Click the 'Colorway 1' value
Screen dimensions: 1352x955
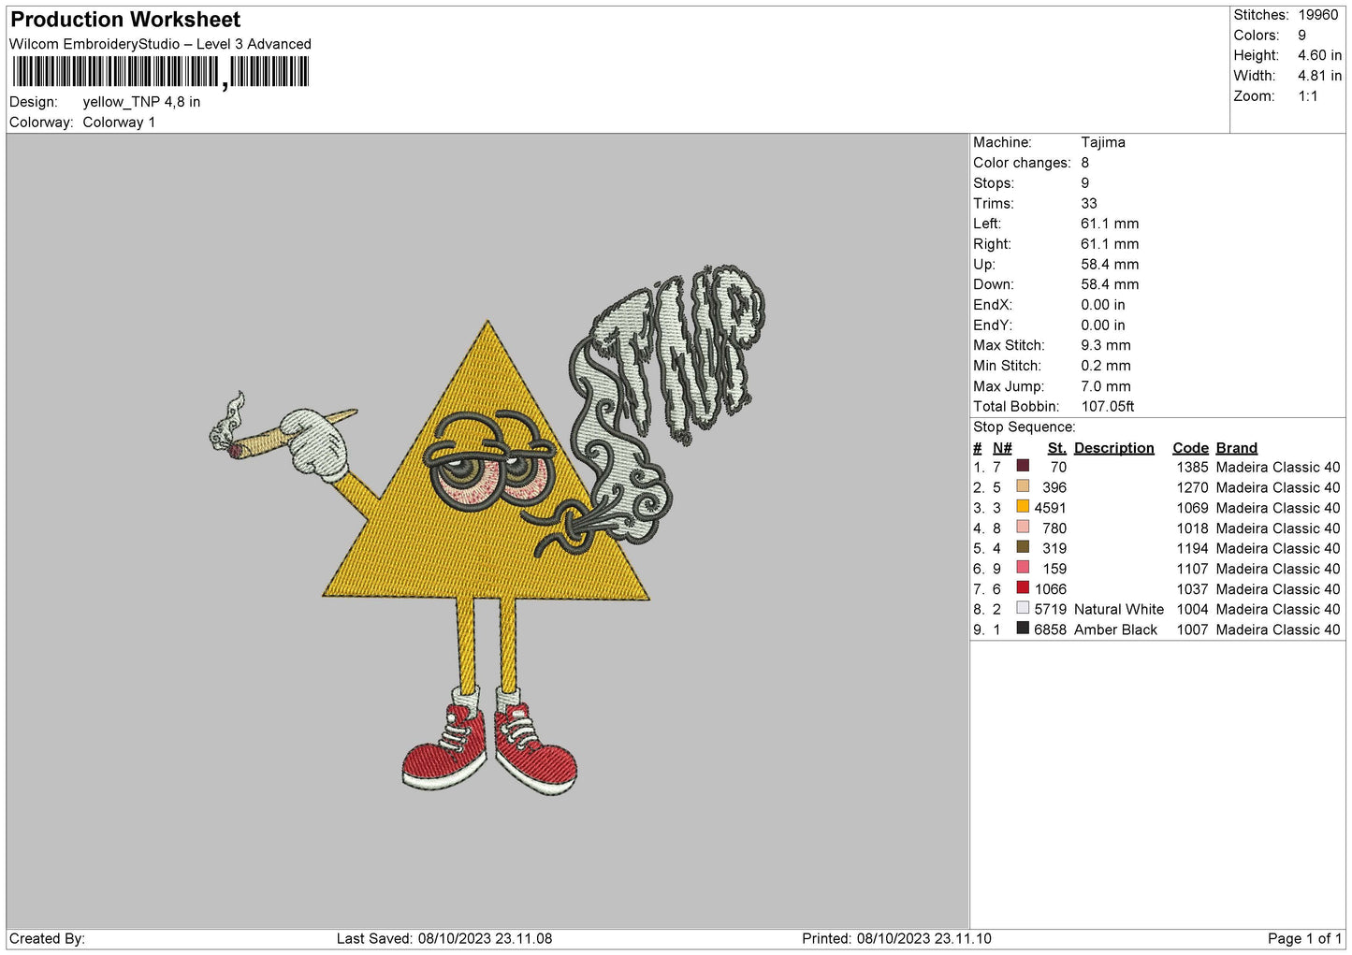[x=119, y=123]
